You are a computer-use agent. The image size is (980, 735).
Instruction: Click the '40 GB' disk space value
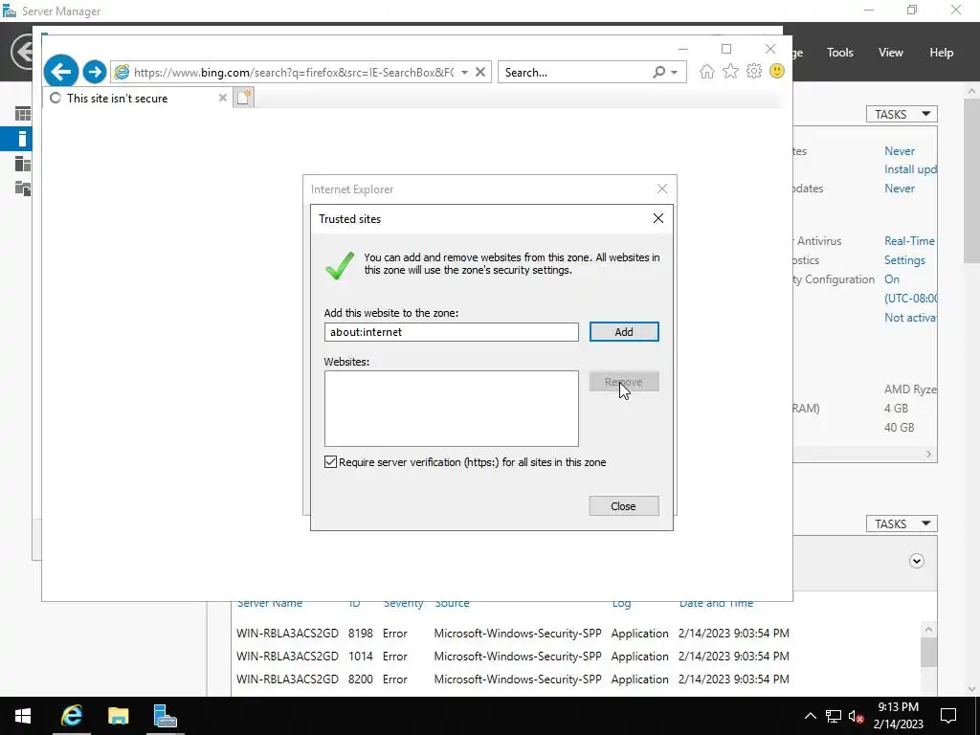[899, 428]
